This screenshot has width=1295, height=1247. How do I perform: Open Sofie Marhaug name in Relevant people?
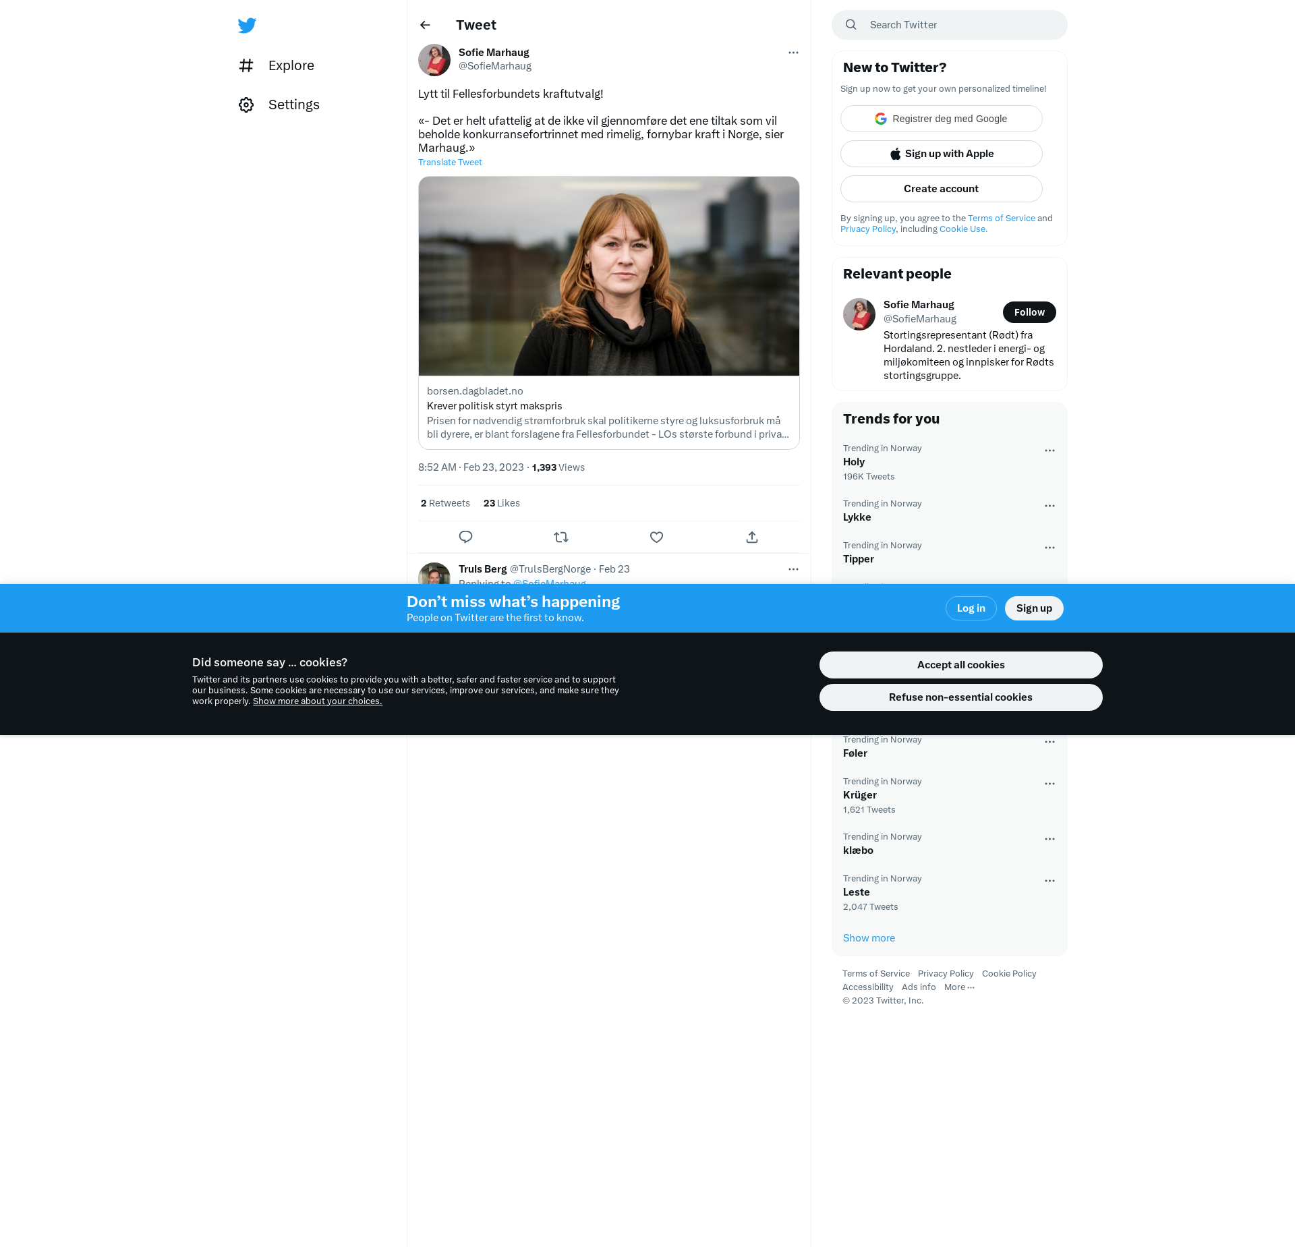[x=919, y=305]
